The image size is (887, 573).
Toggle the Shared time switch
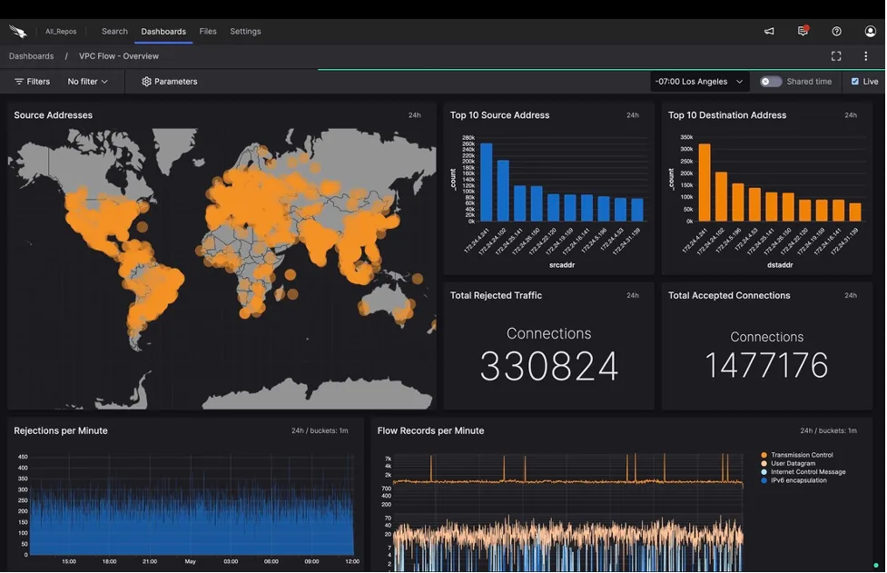click(x=771, y=82)
